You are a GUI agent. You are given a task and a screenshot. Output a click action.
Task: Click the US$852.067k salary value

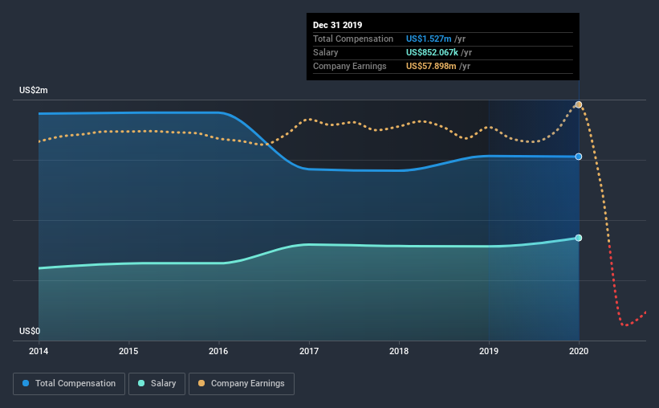(x=432, y=52)
